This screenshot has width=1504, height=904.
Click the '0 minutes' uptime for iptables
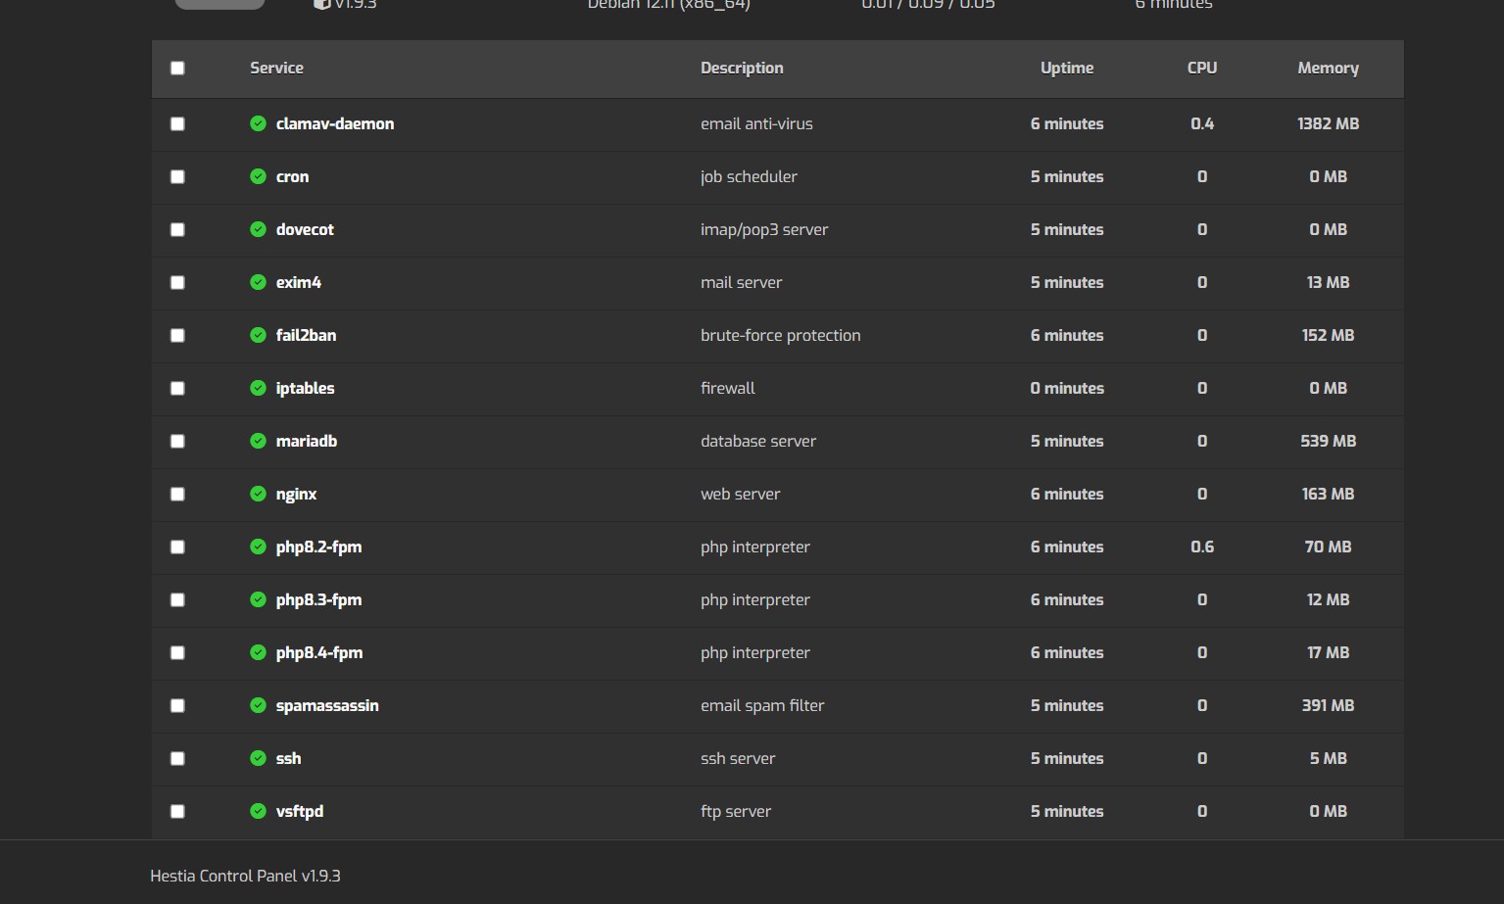click(x=1067, y=388)
